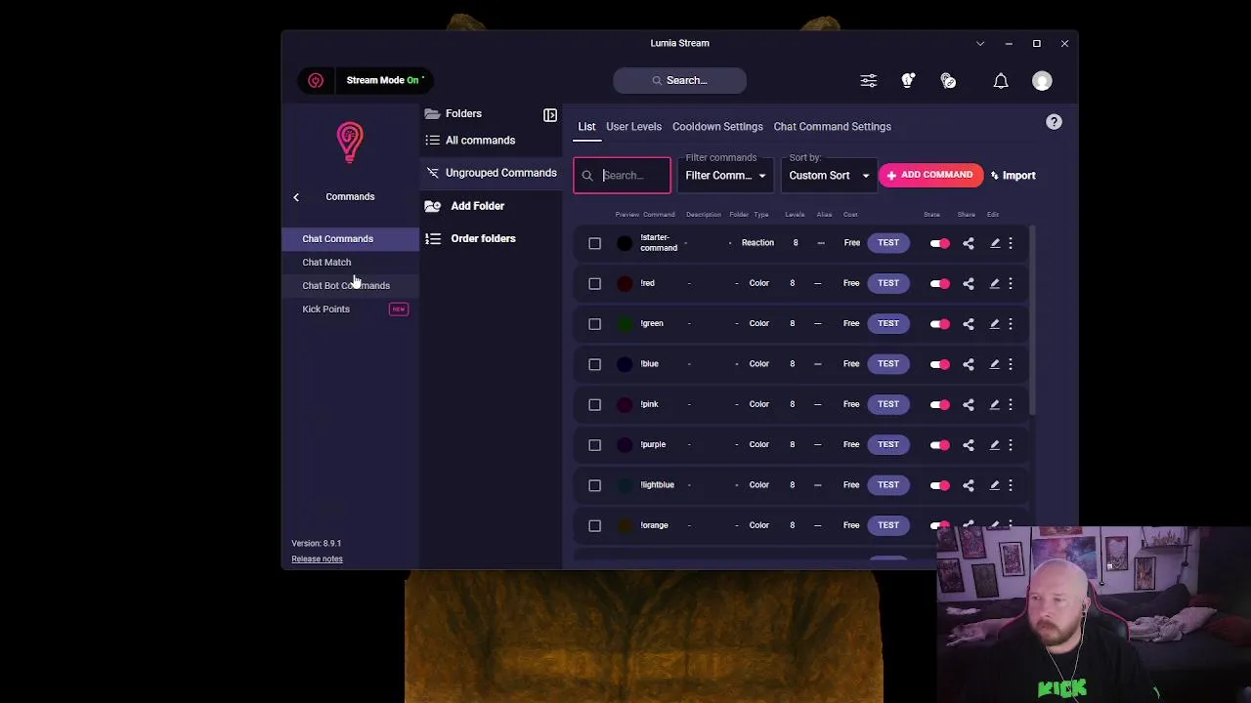1251x703 pixels.
Task: Click the !green color preview swatch
Action: tap(625, 324)
